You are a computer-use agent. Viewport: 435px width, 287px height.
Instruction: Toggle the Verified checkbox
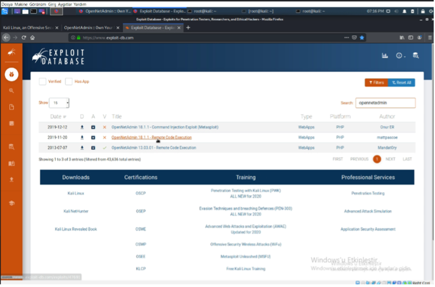(x=42, y=82)
